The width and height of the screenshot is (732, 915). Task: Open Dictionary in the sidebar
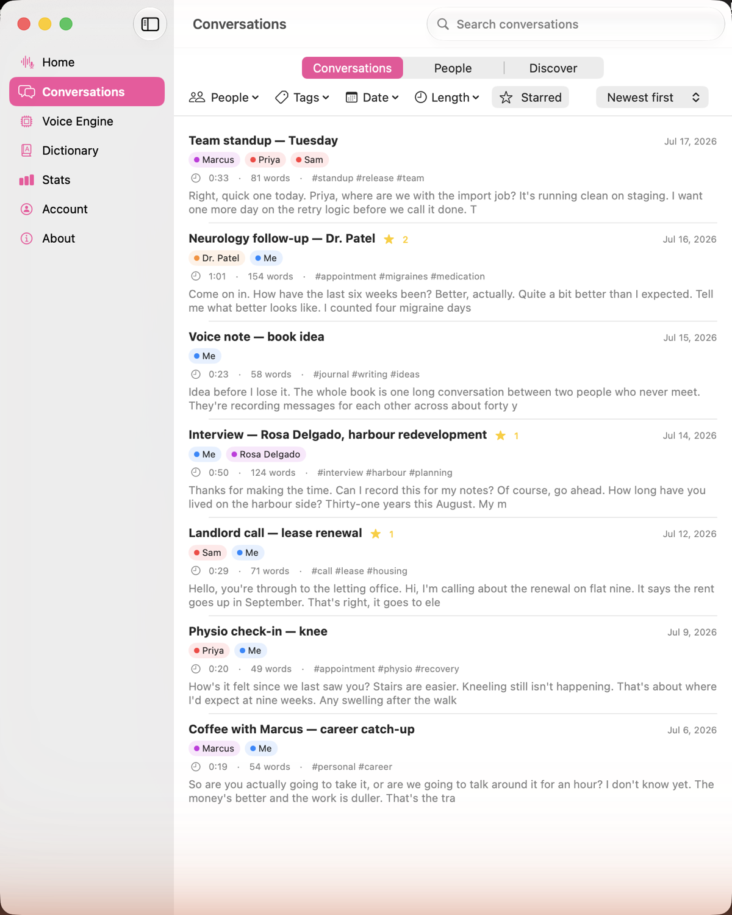click(x=87, y=151)
